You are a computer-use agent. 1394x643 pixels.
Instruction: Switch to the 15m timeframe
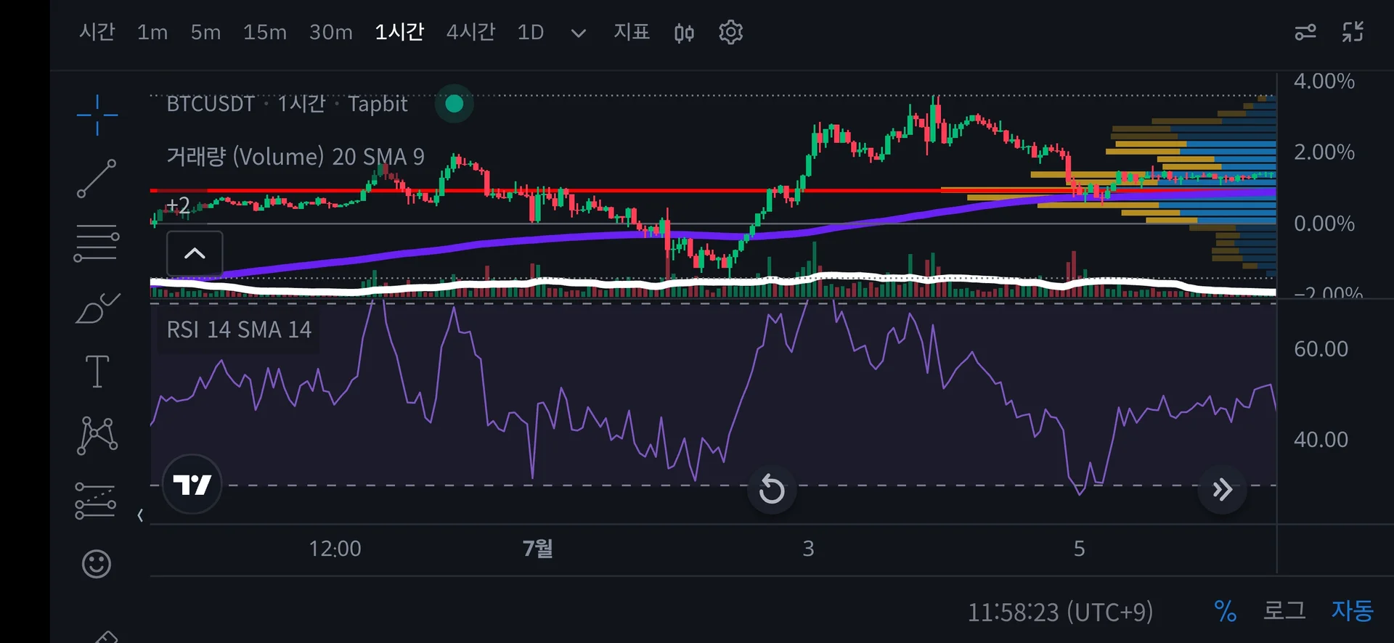pos(264,33)
